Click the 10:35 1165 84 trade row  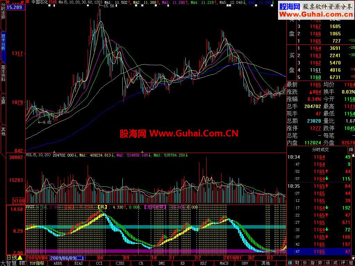click(x=319, y=186)
